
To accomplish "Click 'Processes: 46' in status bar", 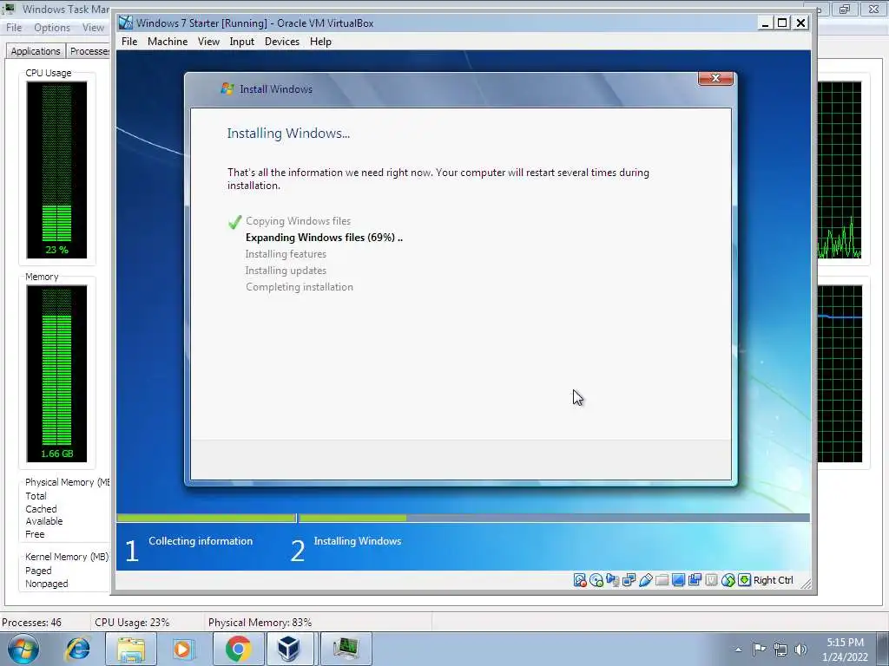I will pyautogui.click(x=32, y=623).
